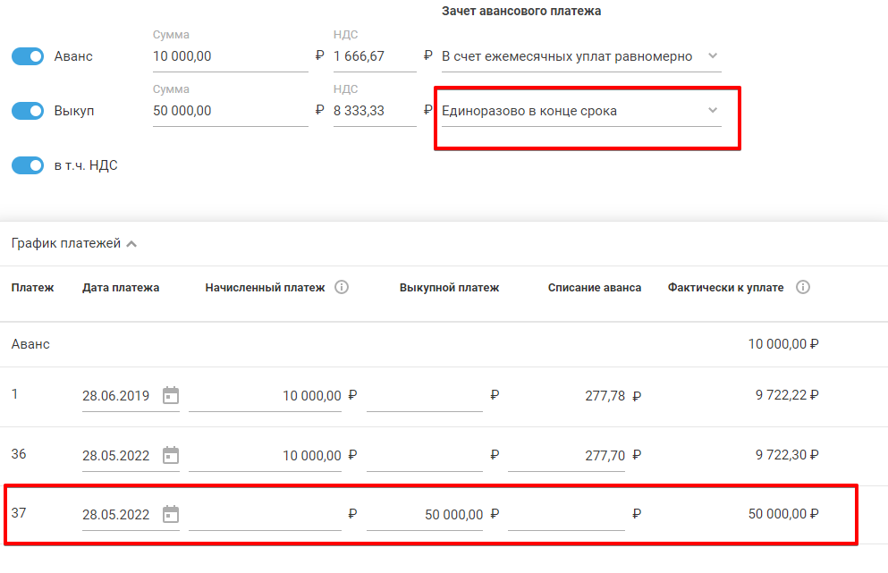Screen dimensions: 888x573
Task: Click the Аванс Сумма field 10 000,00
Action: [x=230, y=56]
